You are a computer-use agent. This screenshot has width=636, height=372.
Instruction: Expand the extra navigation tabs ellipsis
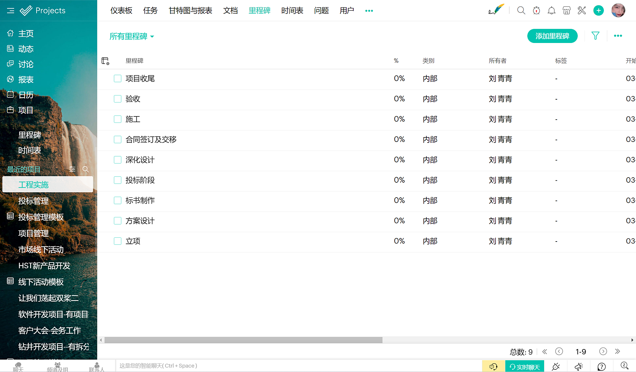click(x=369, y=11)
